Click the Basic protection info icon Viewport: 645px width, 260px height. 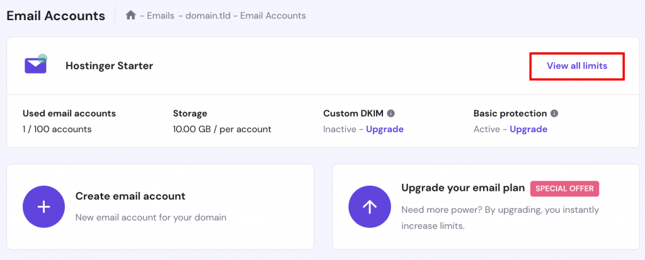554,114
